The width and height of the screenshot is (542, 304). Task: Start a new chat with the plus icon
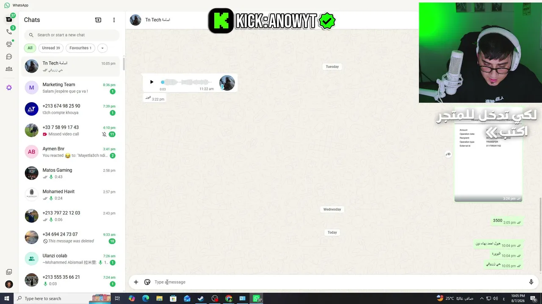98,20
